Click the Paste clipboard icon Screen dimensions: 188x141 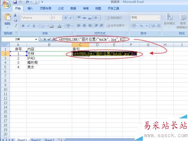click(8, 17)
